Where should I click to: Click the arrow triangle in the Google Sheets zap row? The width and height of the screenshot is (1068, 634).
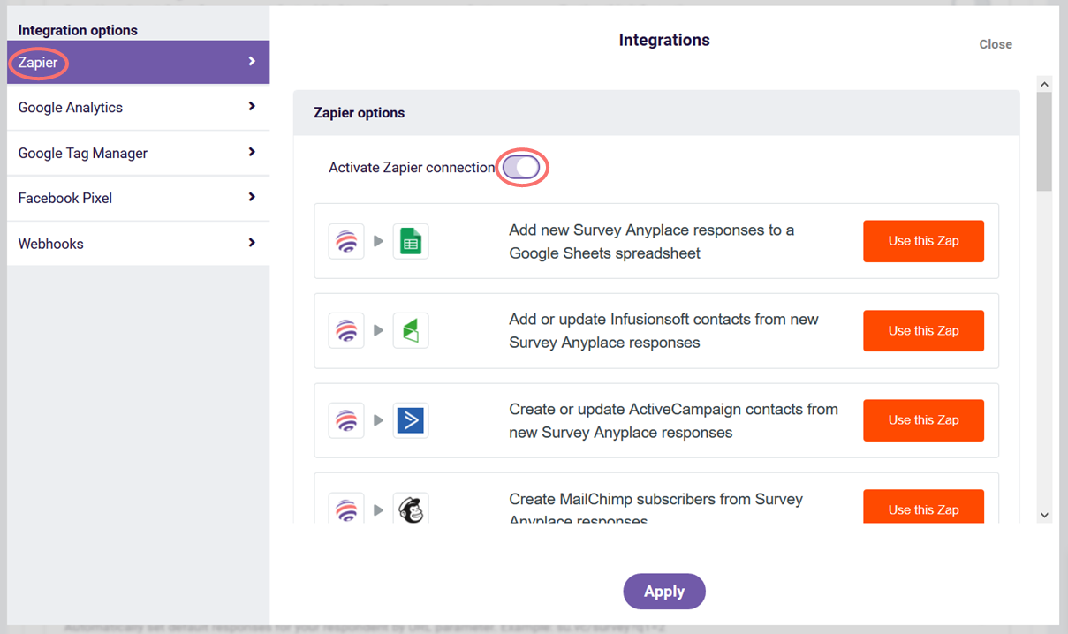pos(378,241)
